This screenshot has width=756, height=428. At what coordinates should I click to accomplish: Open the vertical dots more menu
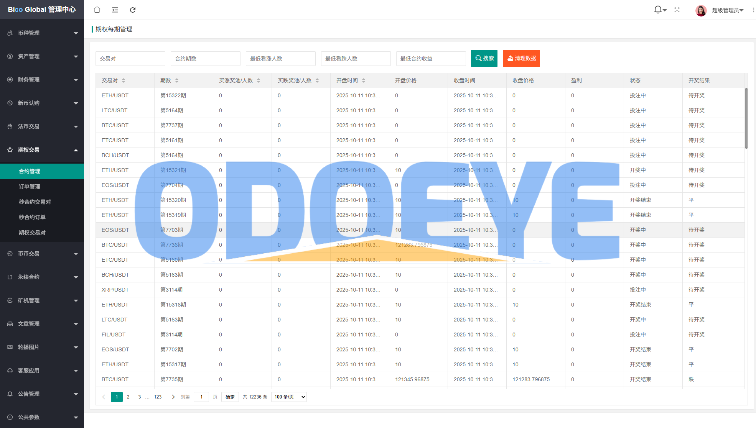[753, 10]
